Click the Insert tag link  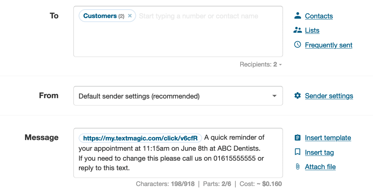319,153
